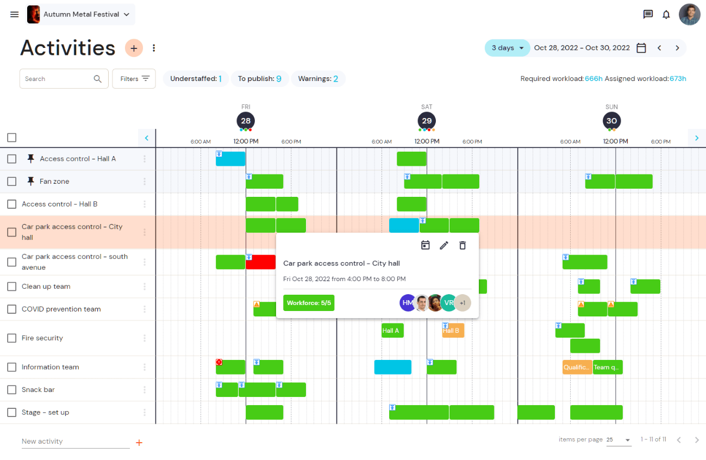Add a new activity with plus button

point(134,48)
